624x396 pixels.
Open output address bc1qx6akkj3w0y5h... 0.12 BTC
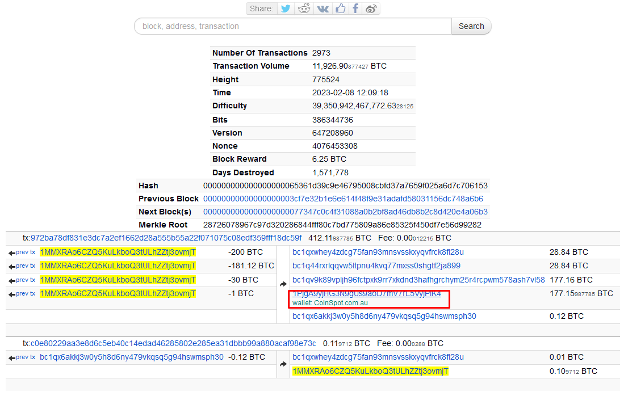point(384,317)
